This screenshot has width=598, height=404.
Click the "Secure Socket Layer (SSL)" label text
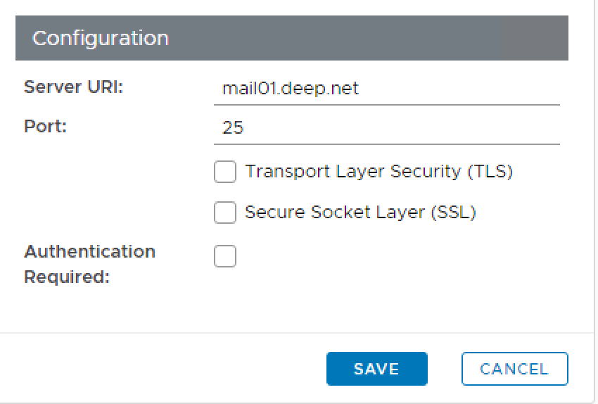tap(360, 213)
